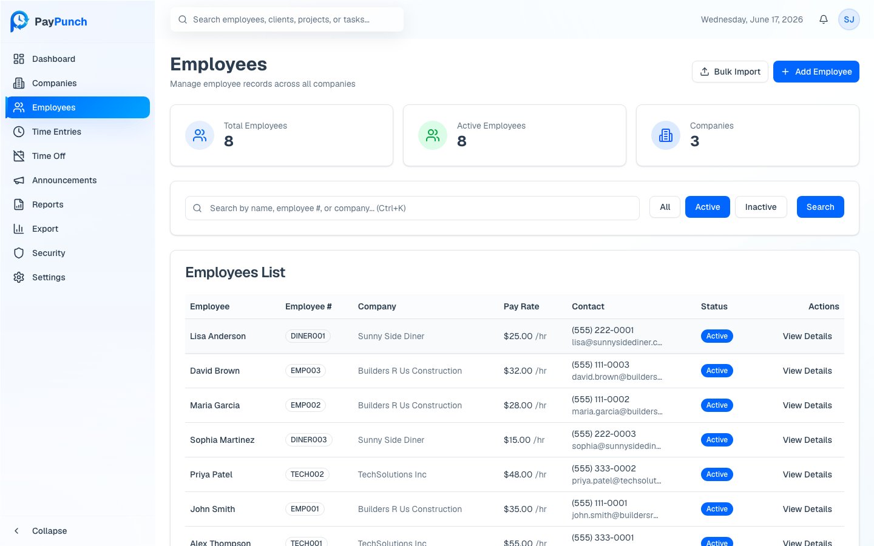Click the plus icon on Add Employee
Image resolution: width=874 pixels, height=546 pixels.
tap(785, 72)
